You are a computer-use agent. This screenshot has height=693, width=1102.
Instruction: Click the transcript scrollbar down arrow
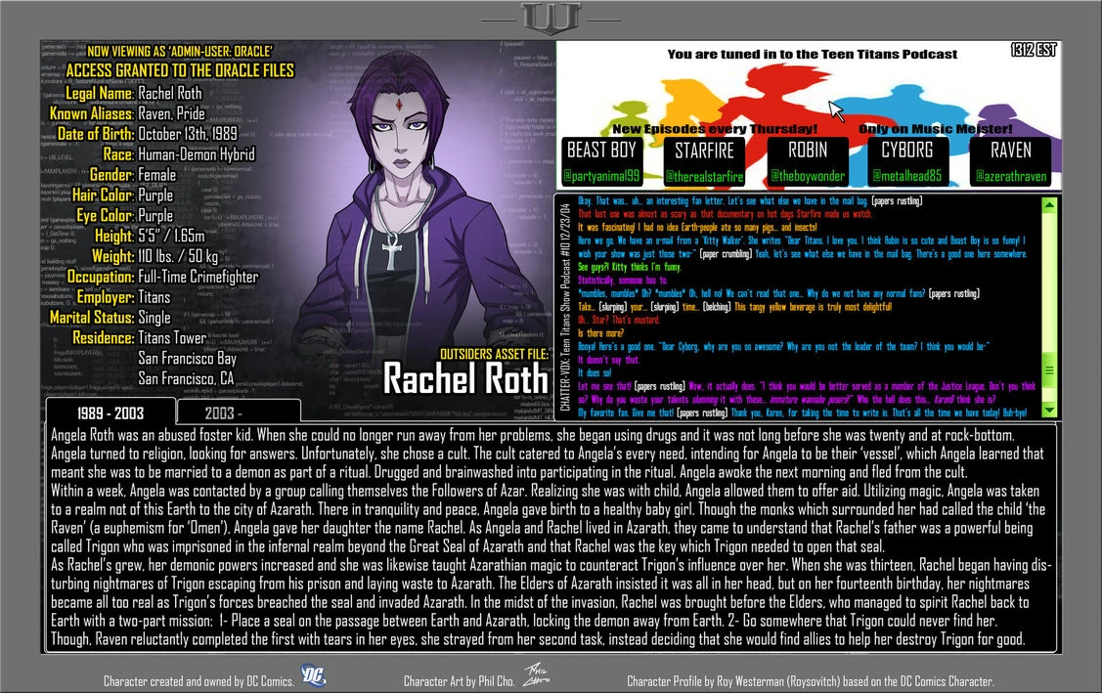click(1049, 410)
